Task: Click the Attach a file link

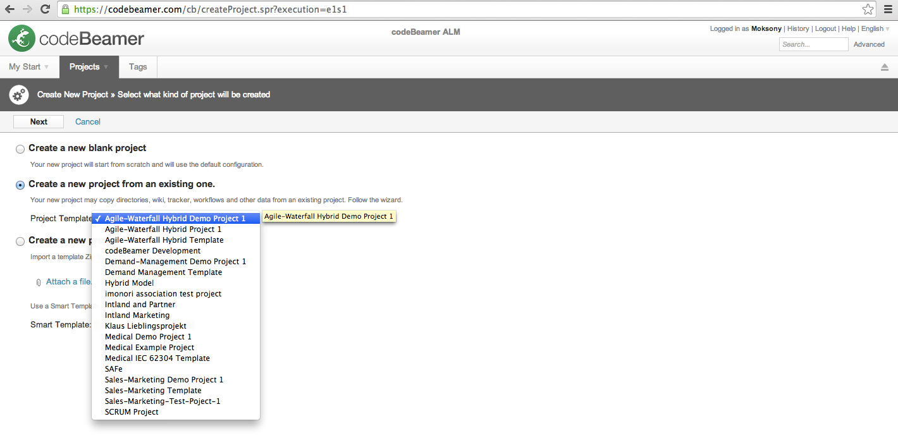Action: 69,282
